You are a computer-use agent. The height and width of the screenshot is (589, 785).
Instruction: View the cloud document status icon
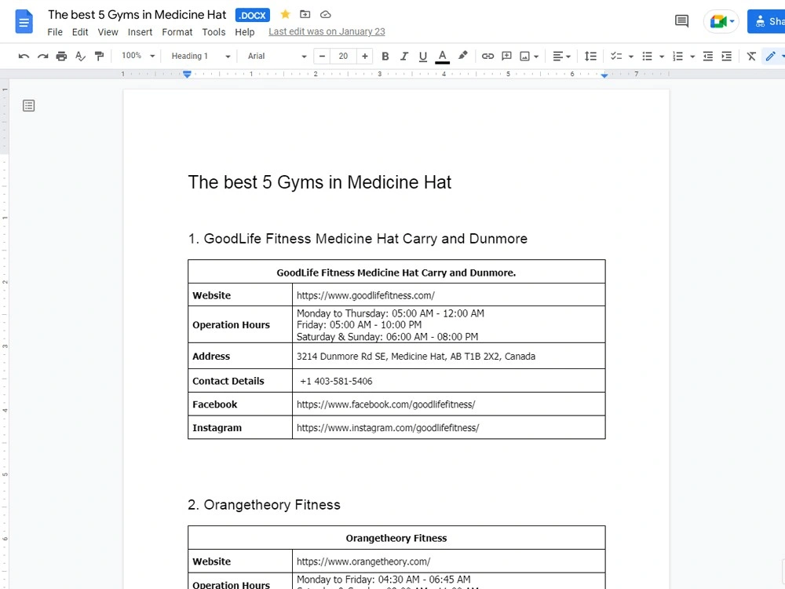click(x=326, y=14)
